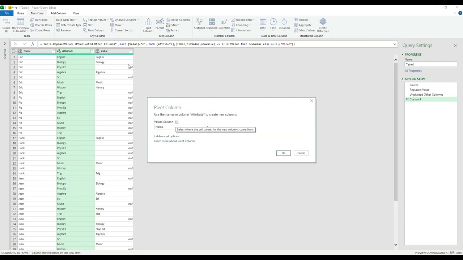Open the Date column tool
Image resolution: width=463 pixels, height=260 pixels.
coord(263,25)
